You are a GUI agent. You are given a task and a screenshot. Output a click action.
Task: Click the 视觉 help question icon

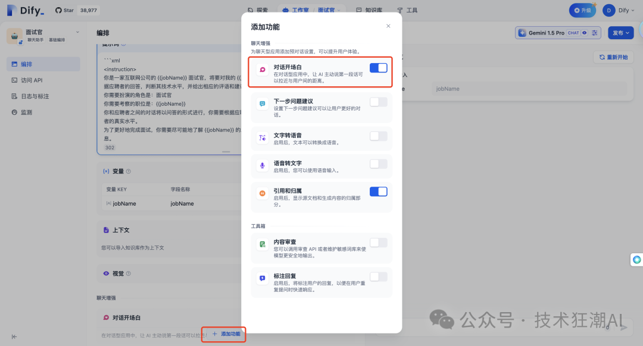[x=129, y=273]
